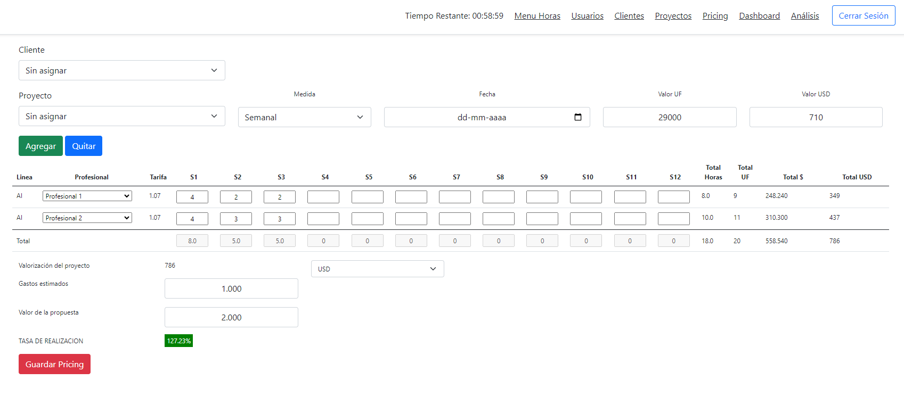Click empty S12 field for Profesional 1
The height and width of the screenshot is (413, 904).
pyautogui.click(x=674, y=197)
